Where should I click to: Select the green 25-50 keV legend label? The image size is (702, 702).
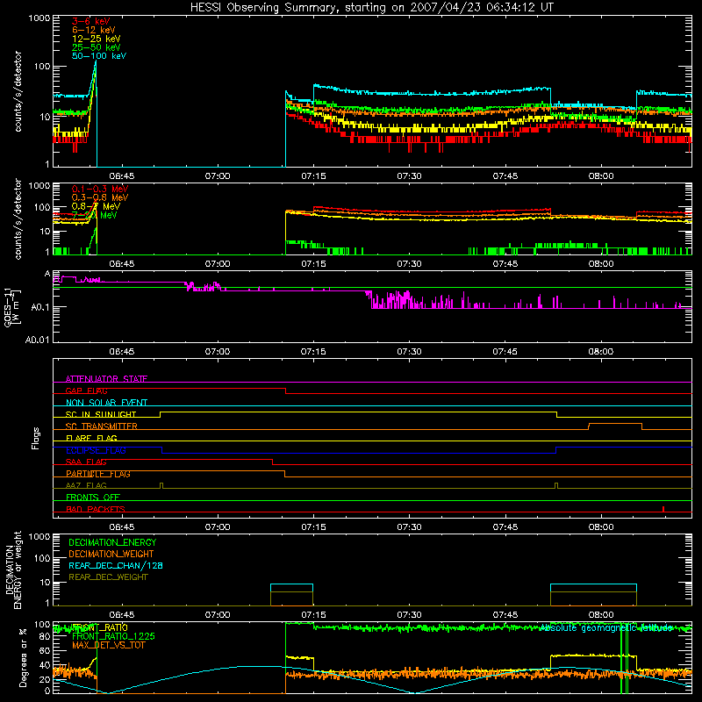pyautogui.click(x=97, y=47)
